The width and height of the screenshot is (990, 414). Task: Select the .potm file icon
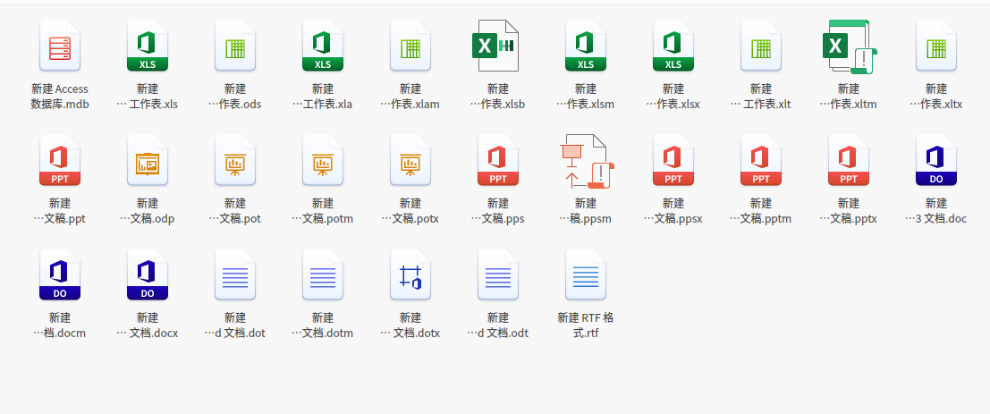click(x=323, y=160)
